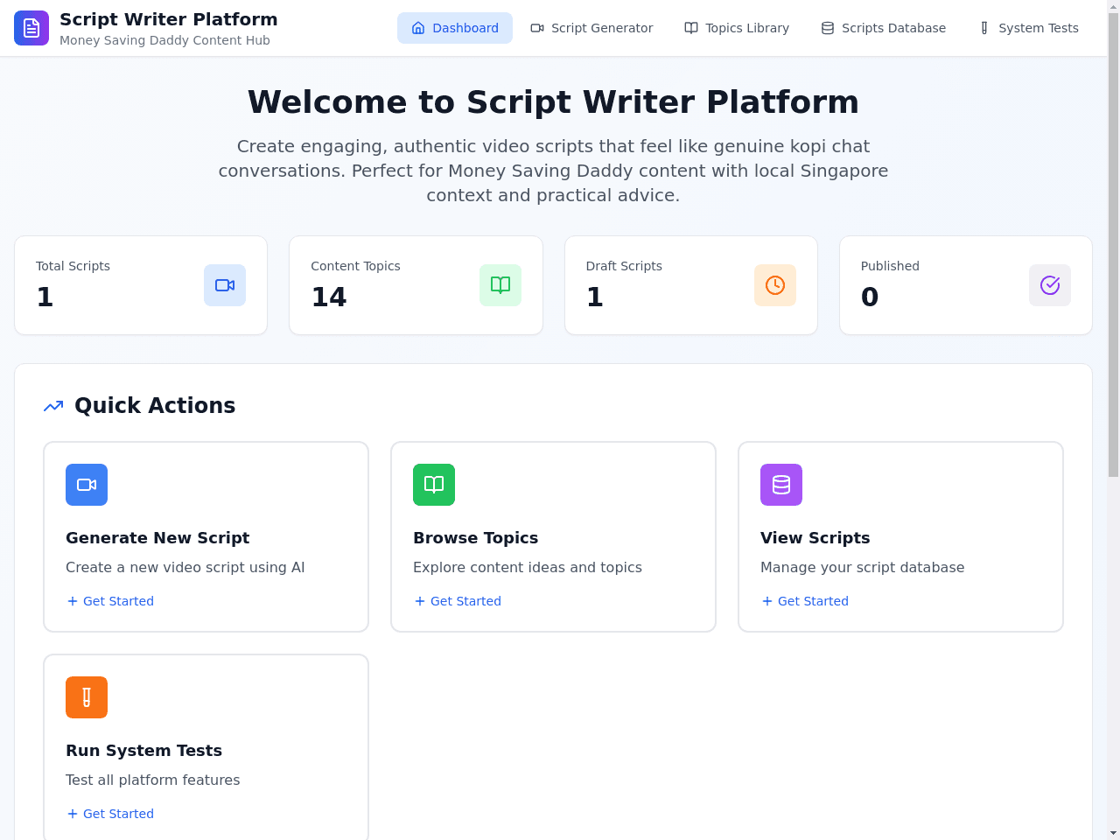Open the System Tests tab
The image size is (1120, 840).
[x=1028, y=28]
